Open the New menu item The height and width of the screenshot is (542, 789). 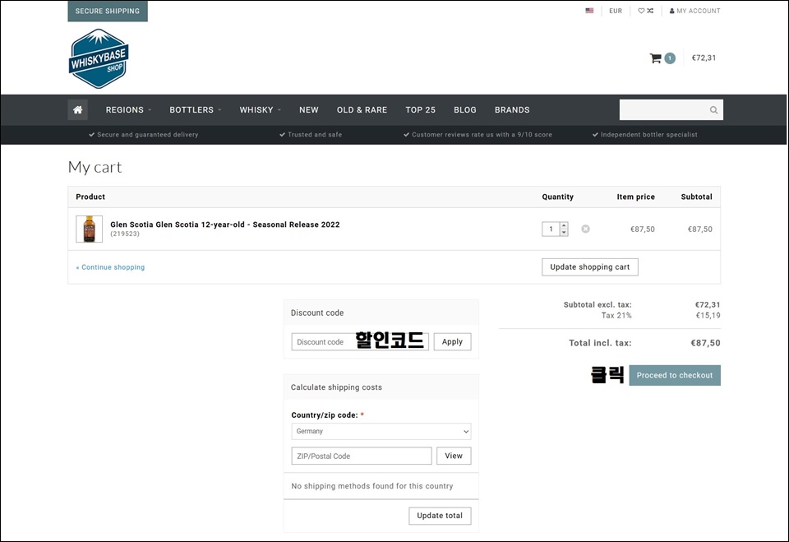[308, 110]
